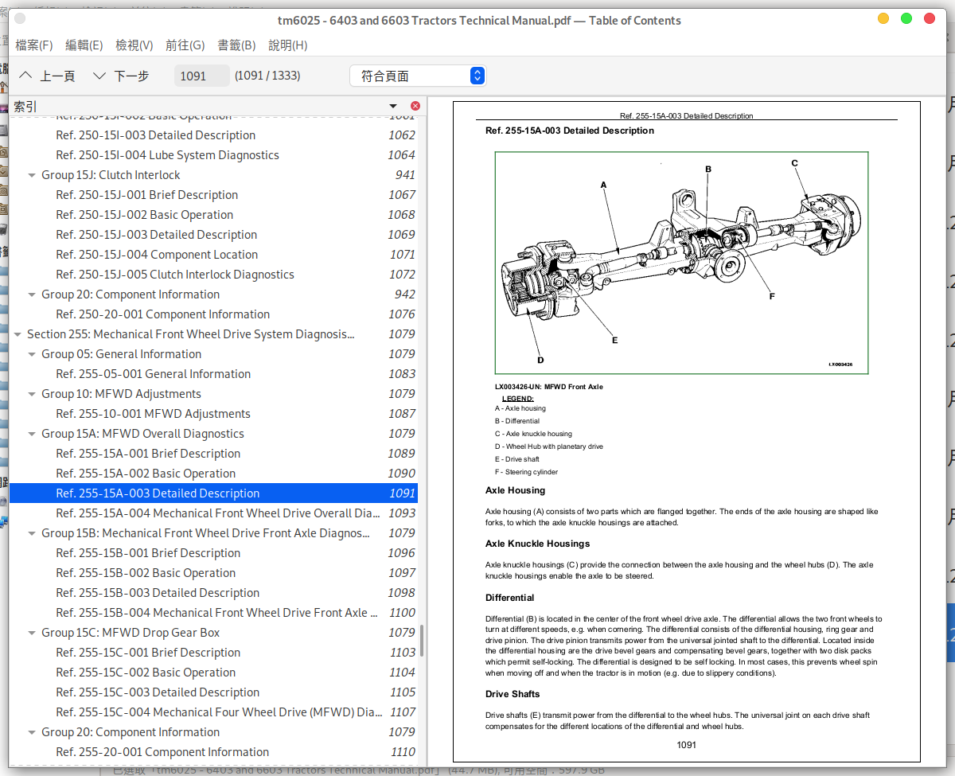955x776 pixels.
Task: Click the Axle Knuckle Housings heading
Action: [x=537, y=544]
